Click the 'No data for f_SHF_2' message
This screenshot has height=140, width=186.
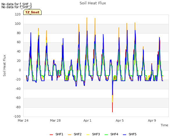[x=17, y=7]
